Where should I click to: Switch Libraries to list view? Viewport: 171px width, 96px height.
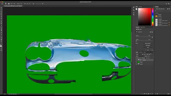coord(169,9)
